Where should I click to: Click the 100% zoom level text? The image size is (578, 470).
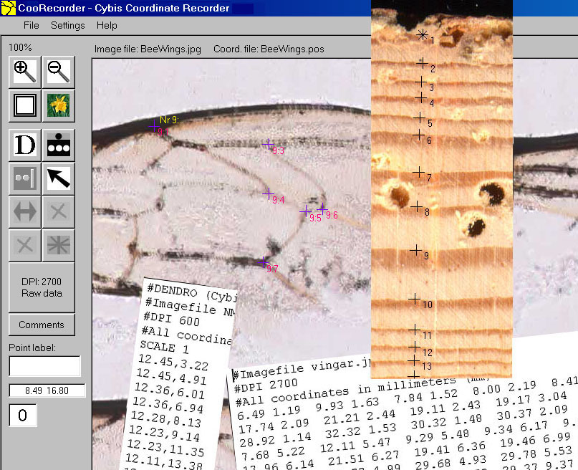click(x=20, y=47)
